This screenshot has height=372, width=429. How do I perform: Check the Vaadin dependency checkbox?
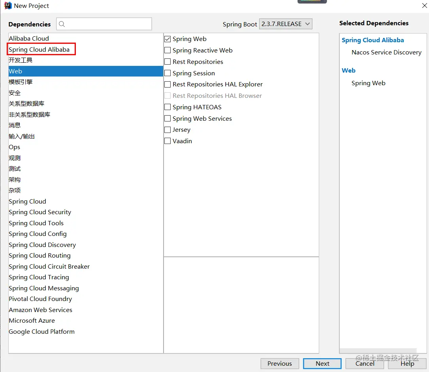point(167,141)
